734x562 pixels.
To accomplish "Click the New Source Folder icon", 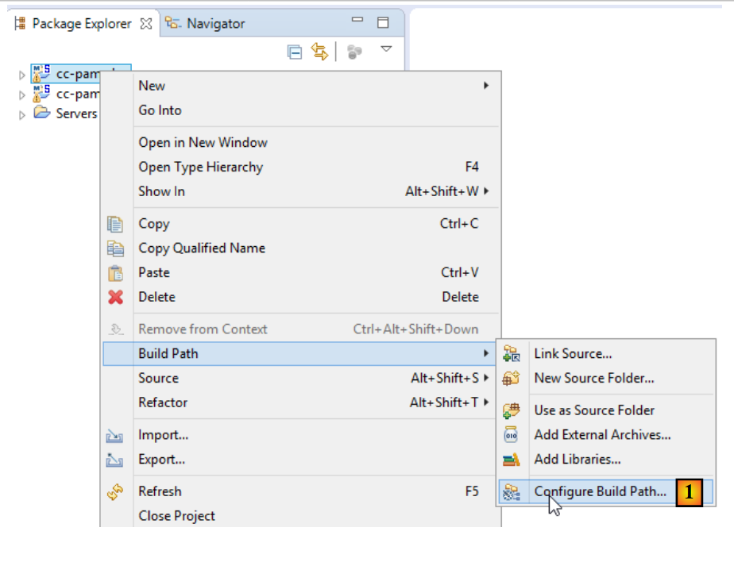I will click(x=512, y=379).
